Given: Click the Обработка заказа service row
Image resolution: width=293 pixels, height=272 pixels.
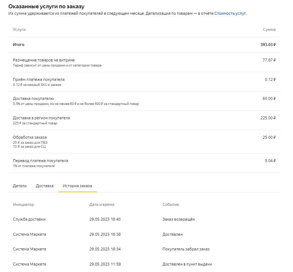Looking at the screenshot, I should pos(144,142).
